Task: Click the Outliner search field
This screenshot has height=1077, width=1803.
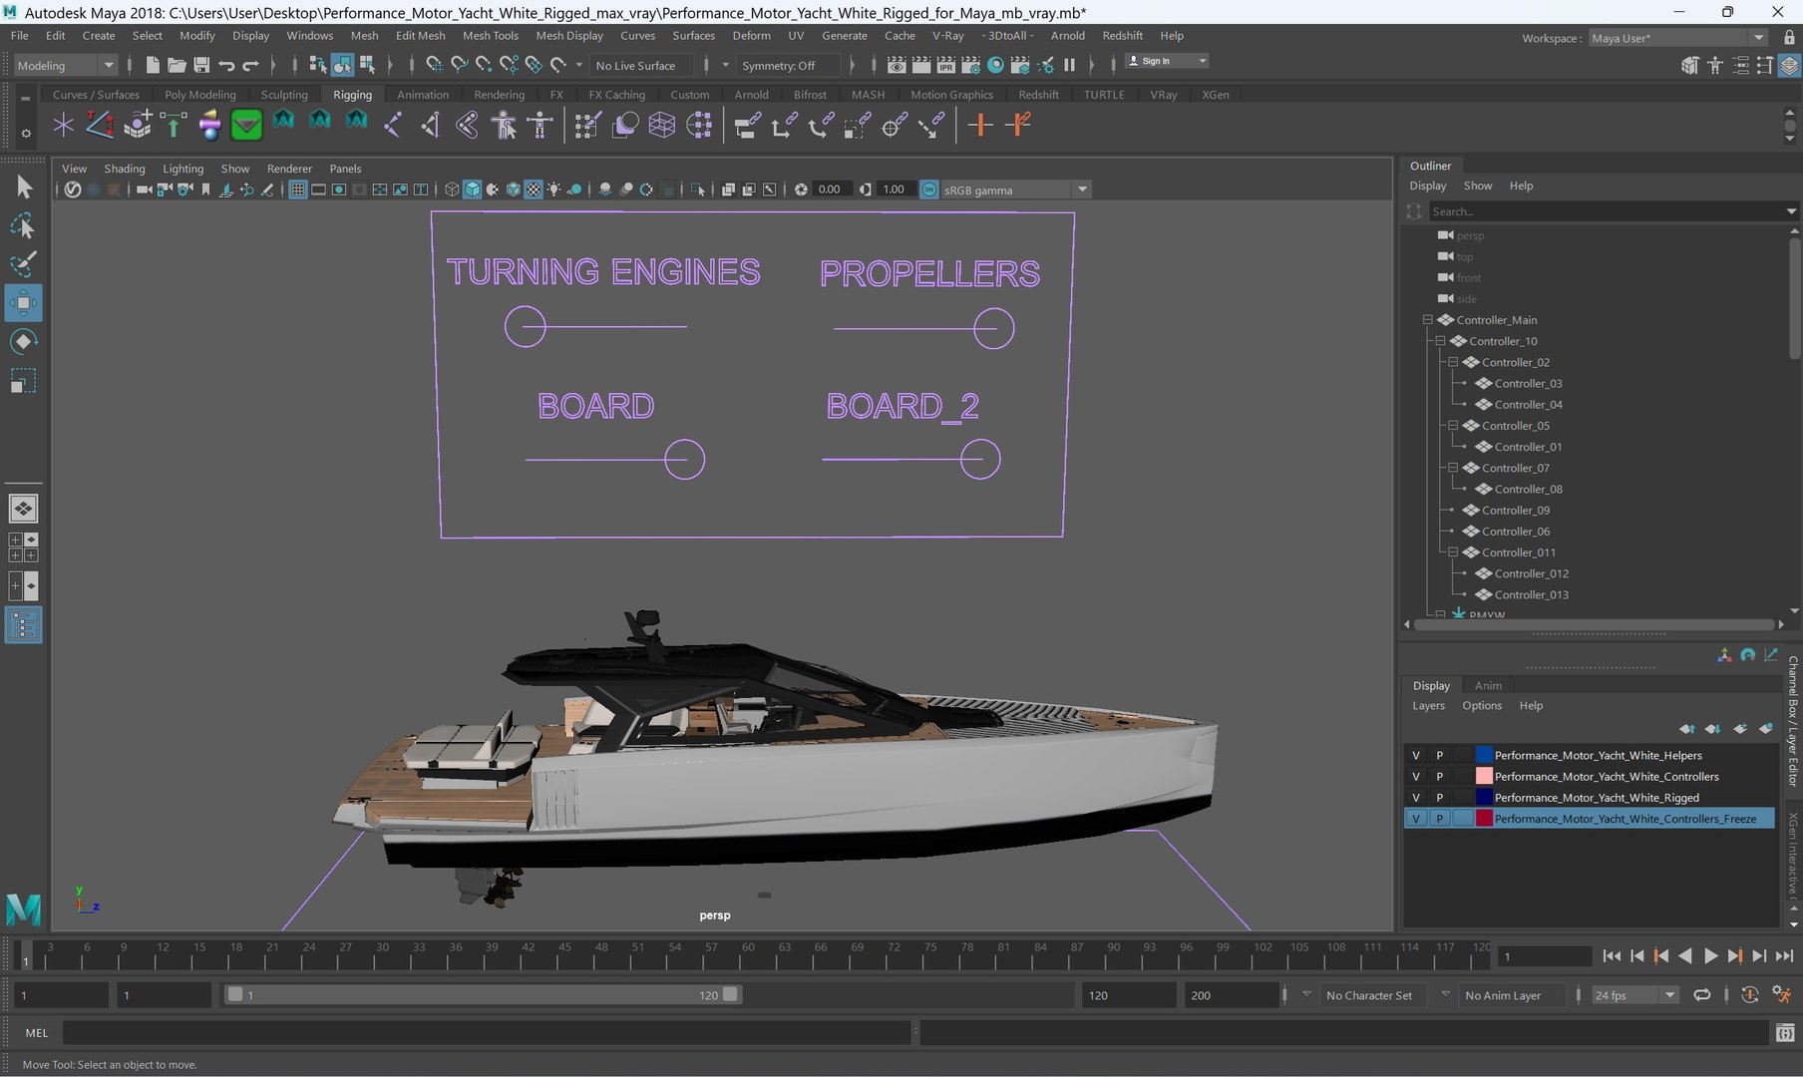Action: click(1606, 211)
